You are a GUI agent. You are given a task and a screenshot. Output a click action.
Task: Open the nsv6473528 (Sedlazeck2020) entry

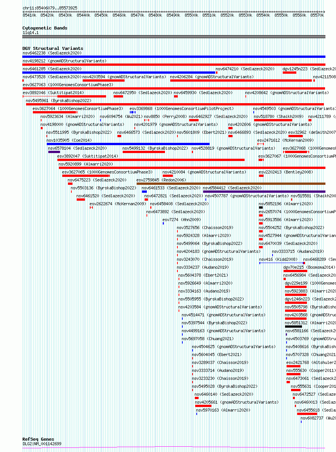(x=52, y=77)
